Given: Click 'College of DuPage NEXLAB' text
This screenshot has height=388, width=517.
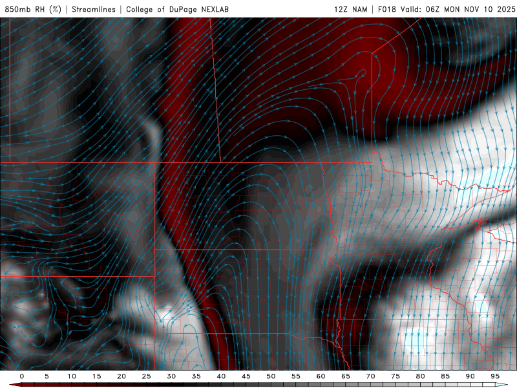Looking at the screenshot, I should tap(177, 9).
